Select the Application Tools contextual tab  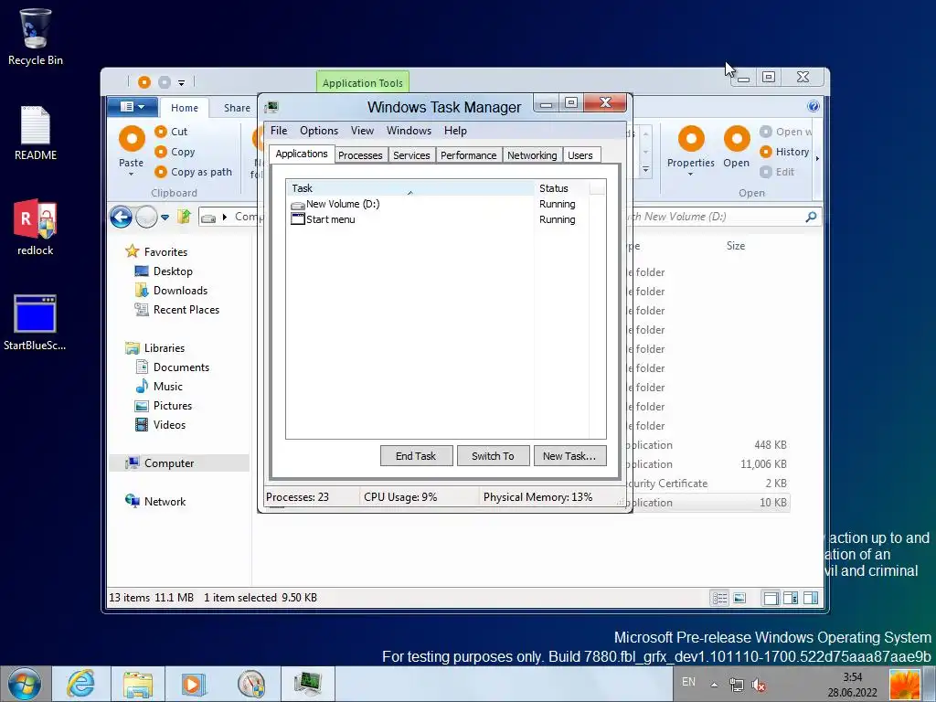pyautogui.click(x=362, y=83)
